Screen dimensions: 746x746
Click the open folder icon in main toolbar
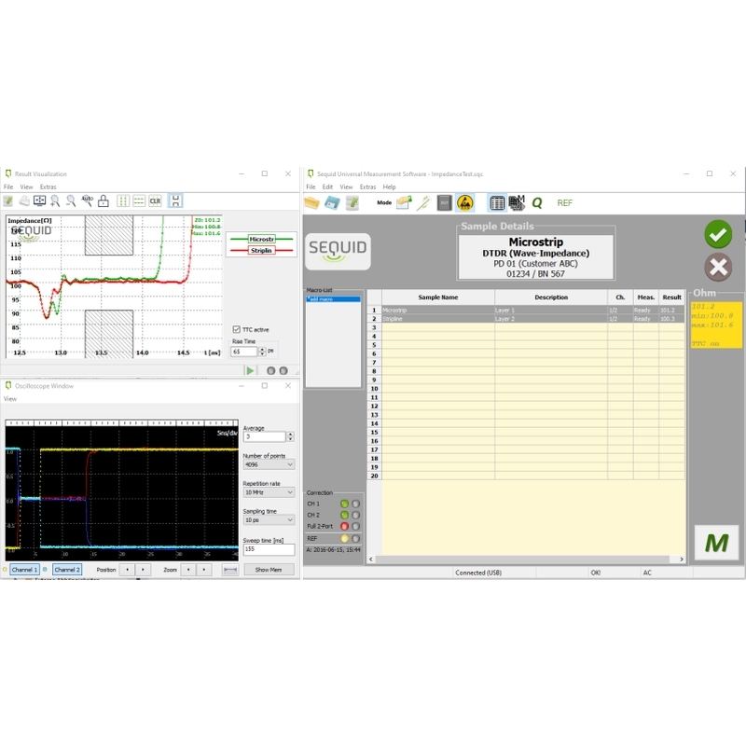tap(311, 203)
